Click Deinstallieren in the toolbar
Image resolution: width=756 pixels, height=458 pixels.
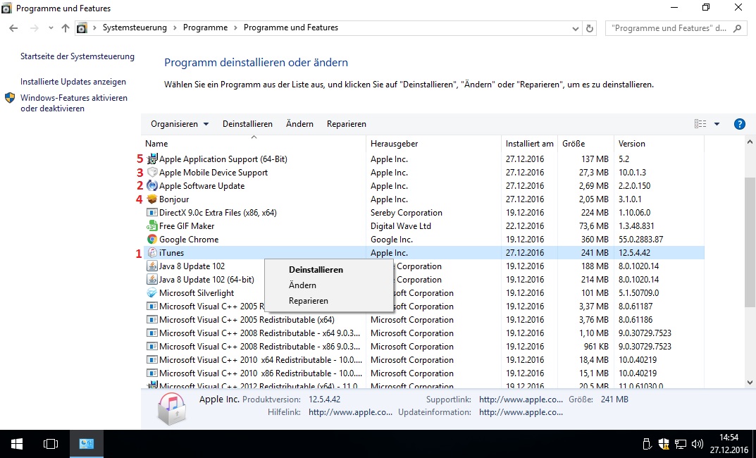247,124
